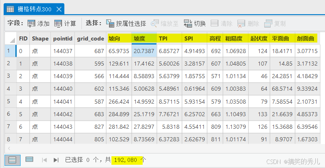The image size is (325, 168).
Task: Click the Calculate field icon (计算)
Action: pos(58,23)
